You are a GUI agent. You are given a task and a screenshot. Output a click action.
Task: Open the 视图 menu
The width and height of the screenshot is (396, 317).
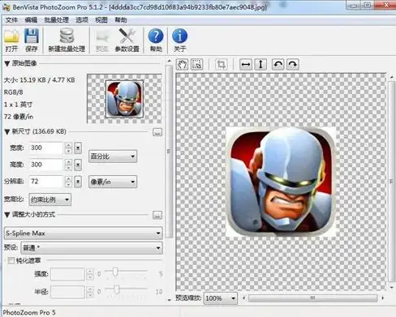pyautogui.click(x=101, y=19)
